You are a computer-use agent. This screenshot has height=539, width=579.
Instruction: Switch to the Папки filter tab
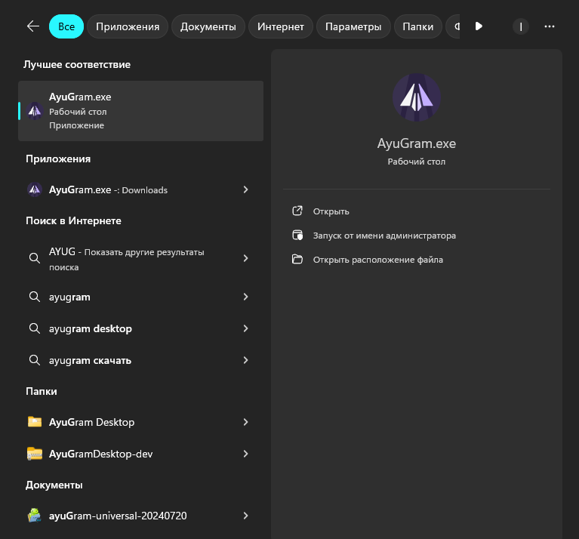point(418,26)
